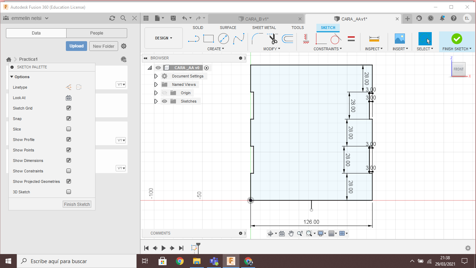Pick the Fit Point Spline tool
Viewport: 476px width, 268px height.
(x=239, y=39)
